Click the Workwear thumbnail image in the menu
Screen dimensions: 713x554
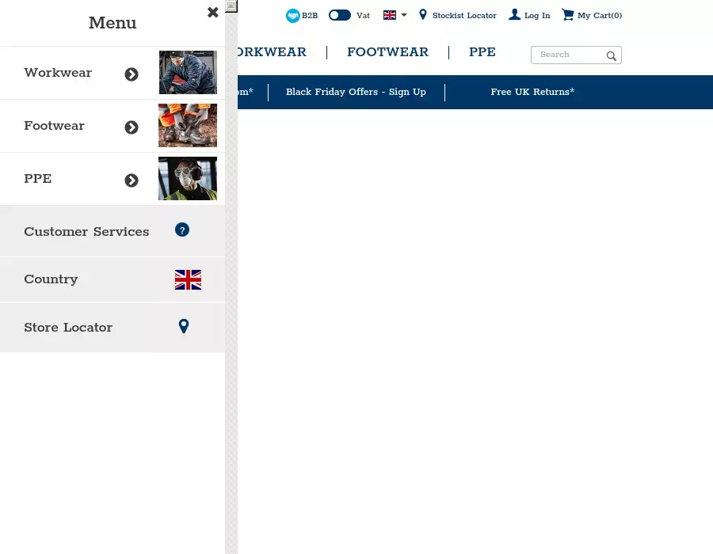[x=188, y=73]
